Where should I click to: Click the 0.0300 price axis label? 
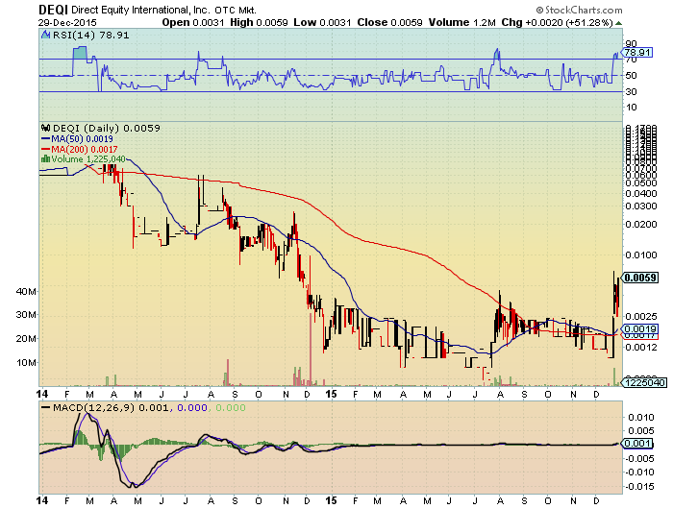(641, 206)
